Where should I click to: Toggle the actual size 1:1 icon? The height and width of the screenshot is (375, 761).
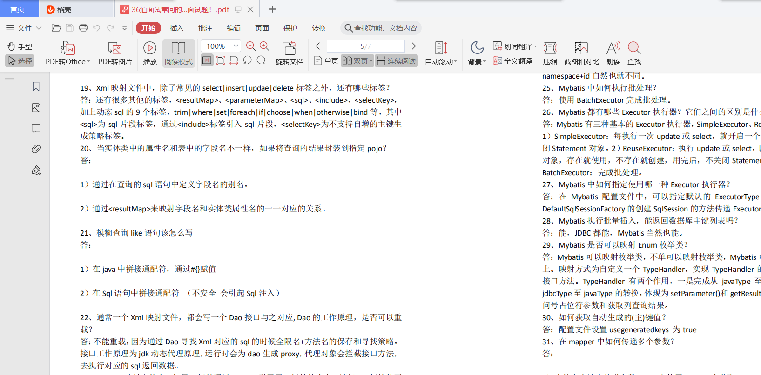[x=207, y=60]
